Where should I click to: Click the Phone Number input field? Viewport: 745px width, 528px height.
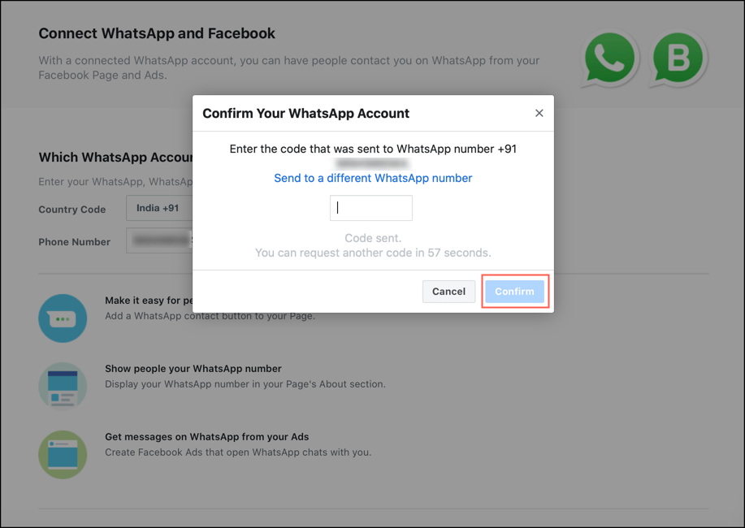(159, 240)
